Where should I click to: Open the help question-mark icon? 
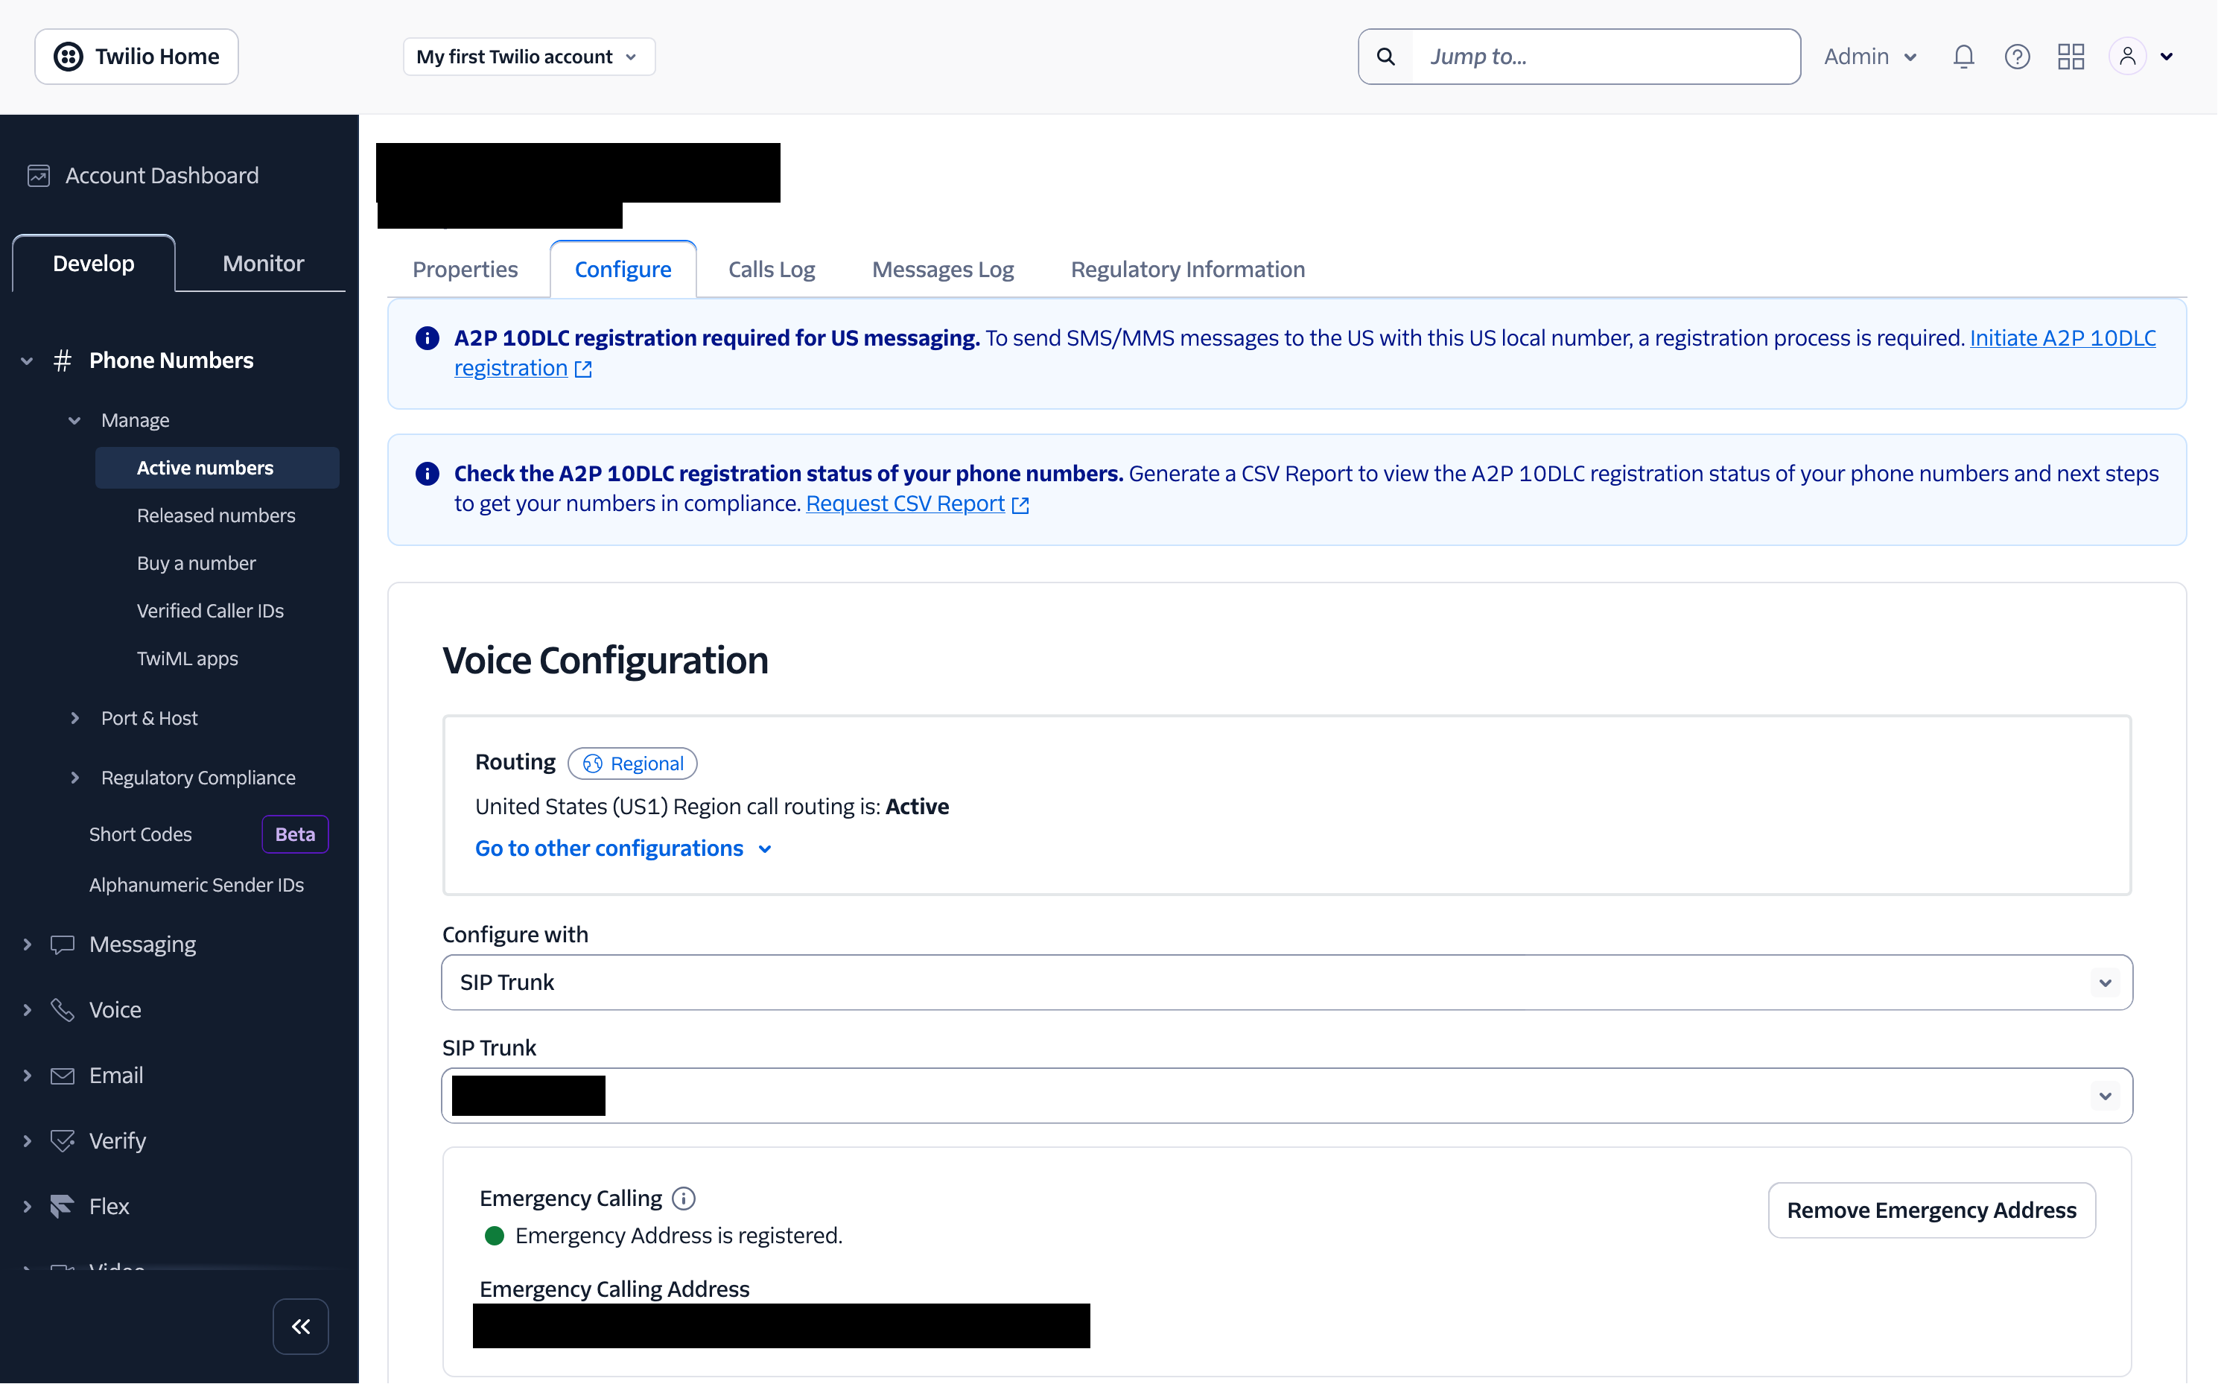pos(2017,57)
